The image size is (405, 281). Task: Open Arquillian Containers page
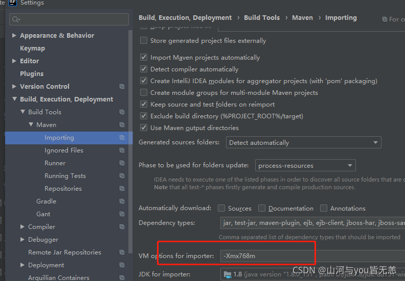coord(59,277)
